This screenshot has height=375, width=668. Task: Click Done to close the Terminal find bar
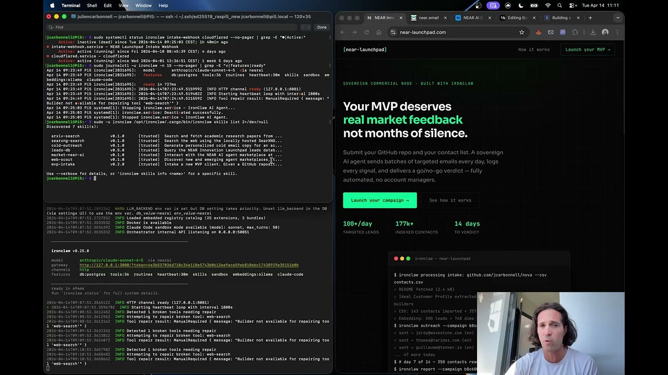tap(321, 27)
